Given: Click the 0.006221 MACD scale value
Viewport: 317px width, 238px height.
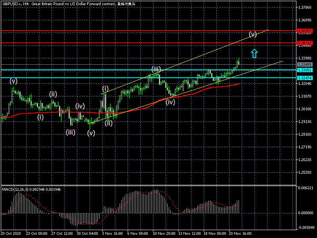Looking at the screenshot, I should pos(306,188).
